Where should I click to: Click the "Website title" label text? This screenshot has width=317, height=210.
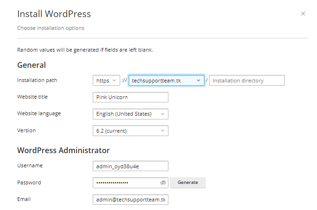[x=32, y=97]
